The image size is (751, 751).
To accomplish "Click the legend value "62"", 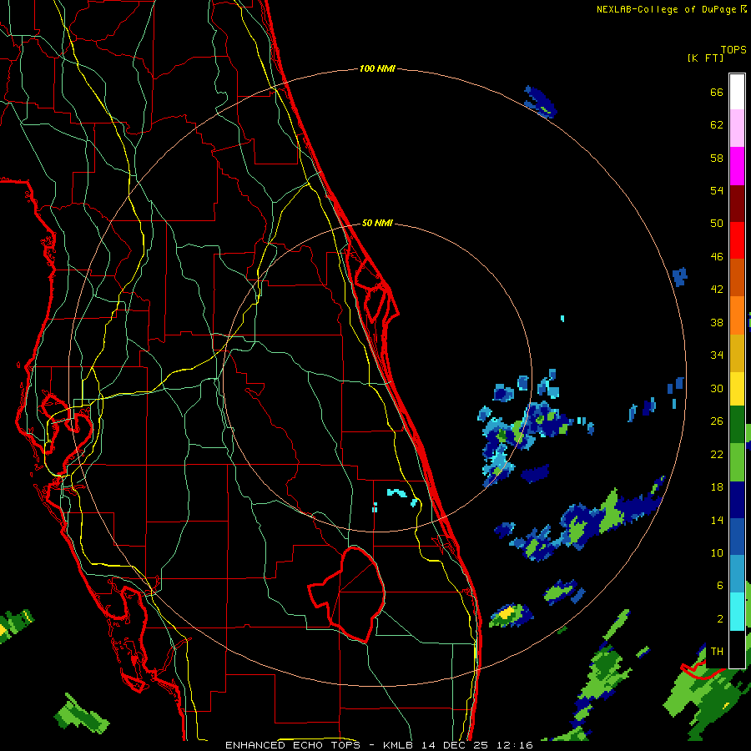I will tap(717, 125).
